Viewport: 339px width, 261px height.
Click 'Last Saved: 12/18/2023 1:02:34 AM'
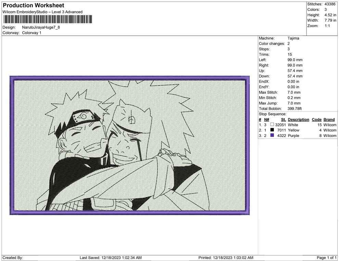pos(111,258)
